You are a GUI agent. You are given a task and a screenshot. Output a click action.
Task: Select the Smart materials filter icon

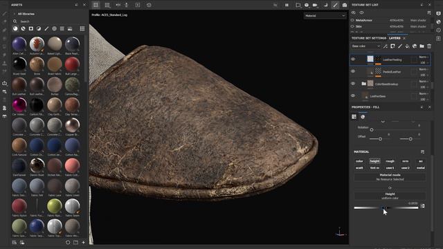point(23,28)
